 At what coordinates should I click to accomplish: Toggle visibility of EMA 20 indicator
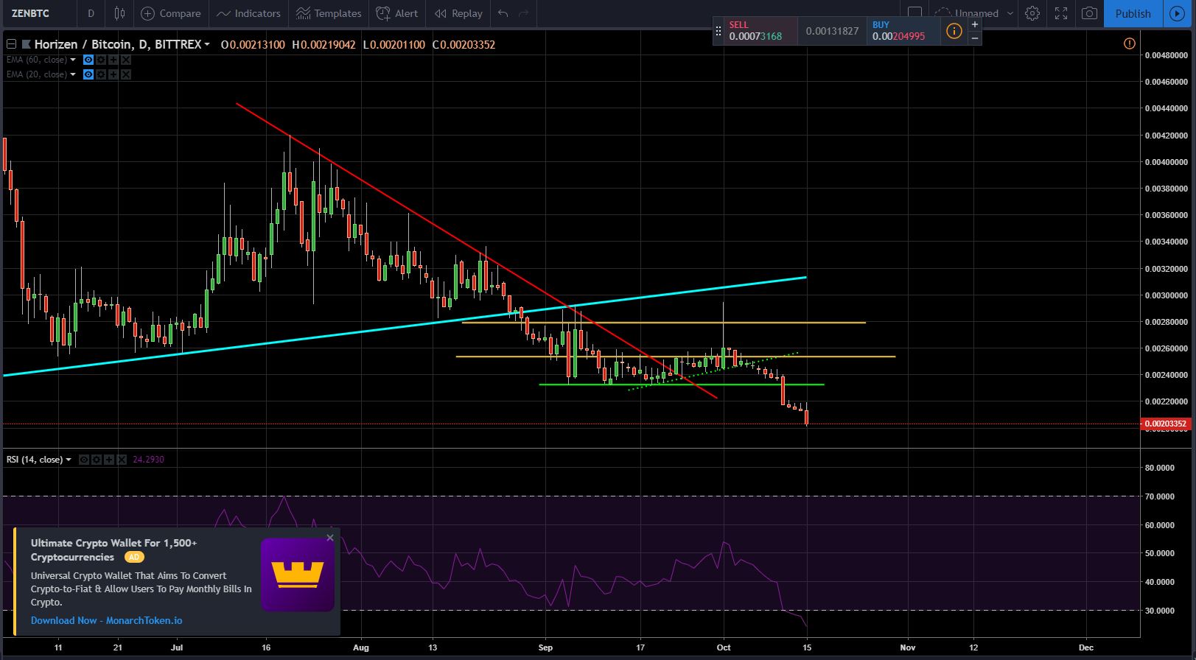pyautogui.click(x=88, y=74)
